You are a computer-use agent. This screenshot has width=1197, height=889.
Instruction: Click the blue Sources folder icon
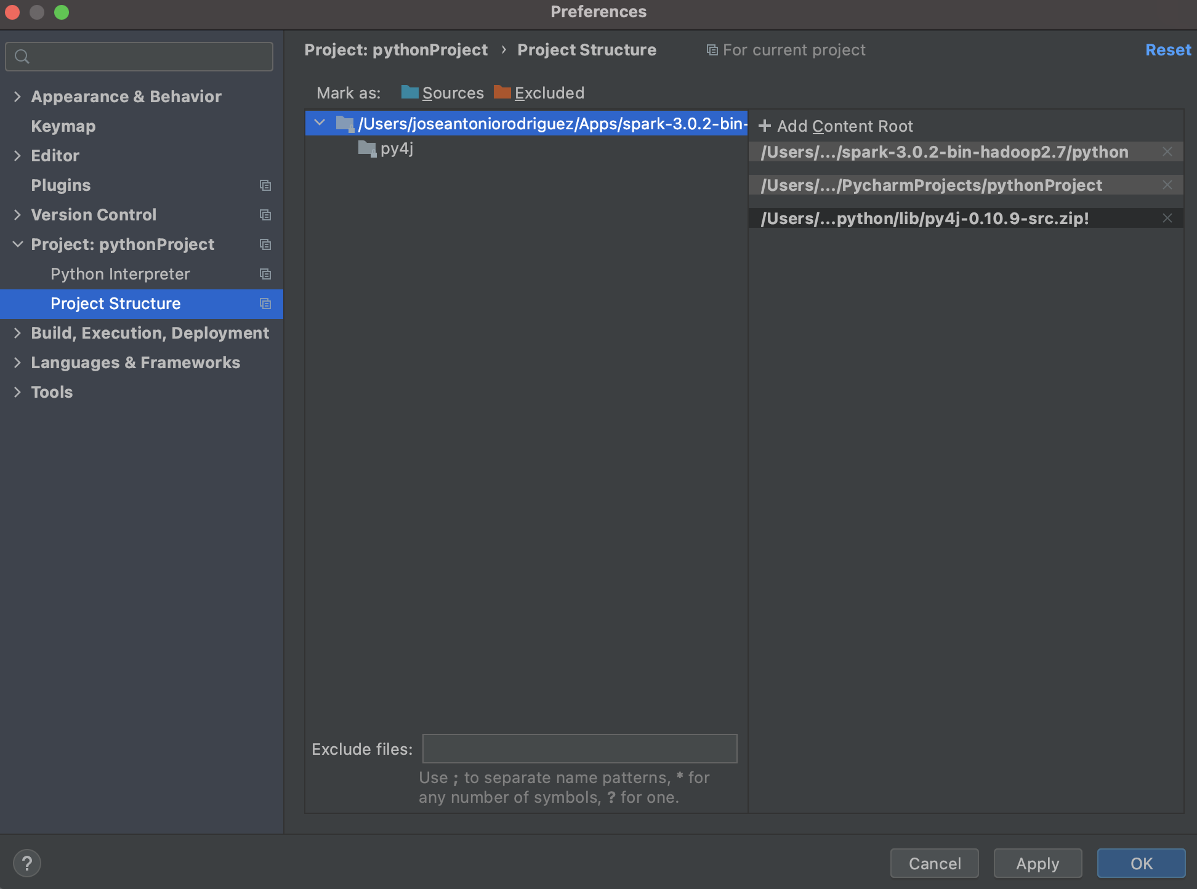pyautogui.click(x=409, y=92)
